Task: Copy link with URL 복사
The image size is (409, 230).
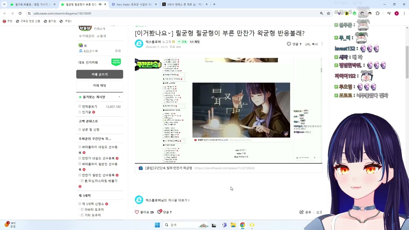Action: pyautogui.click(x=312, y=44)
